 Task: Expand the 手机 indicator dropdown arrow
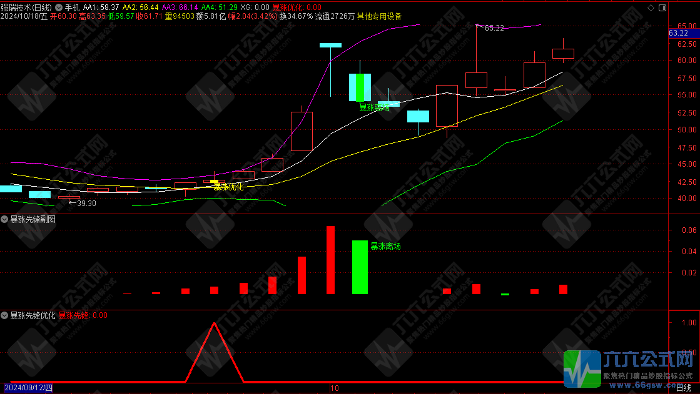59,7
